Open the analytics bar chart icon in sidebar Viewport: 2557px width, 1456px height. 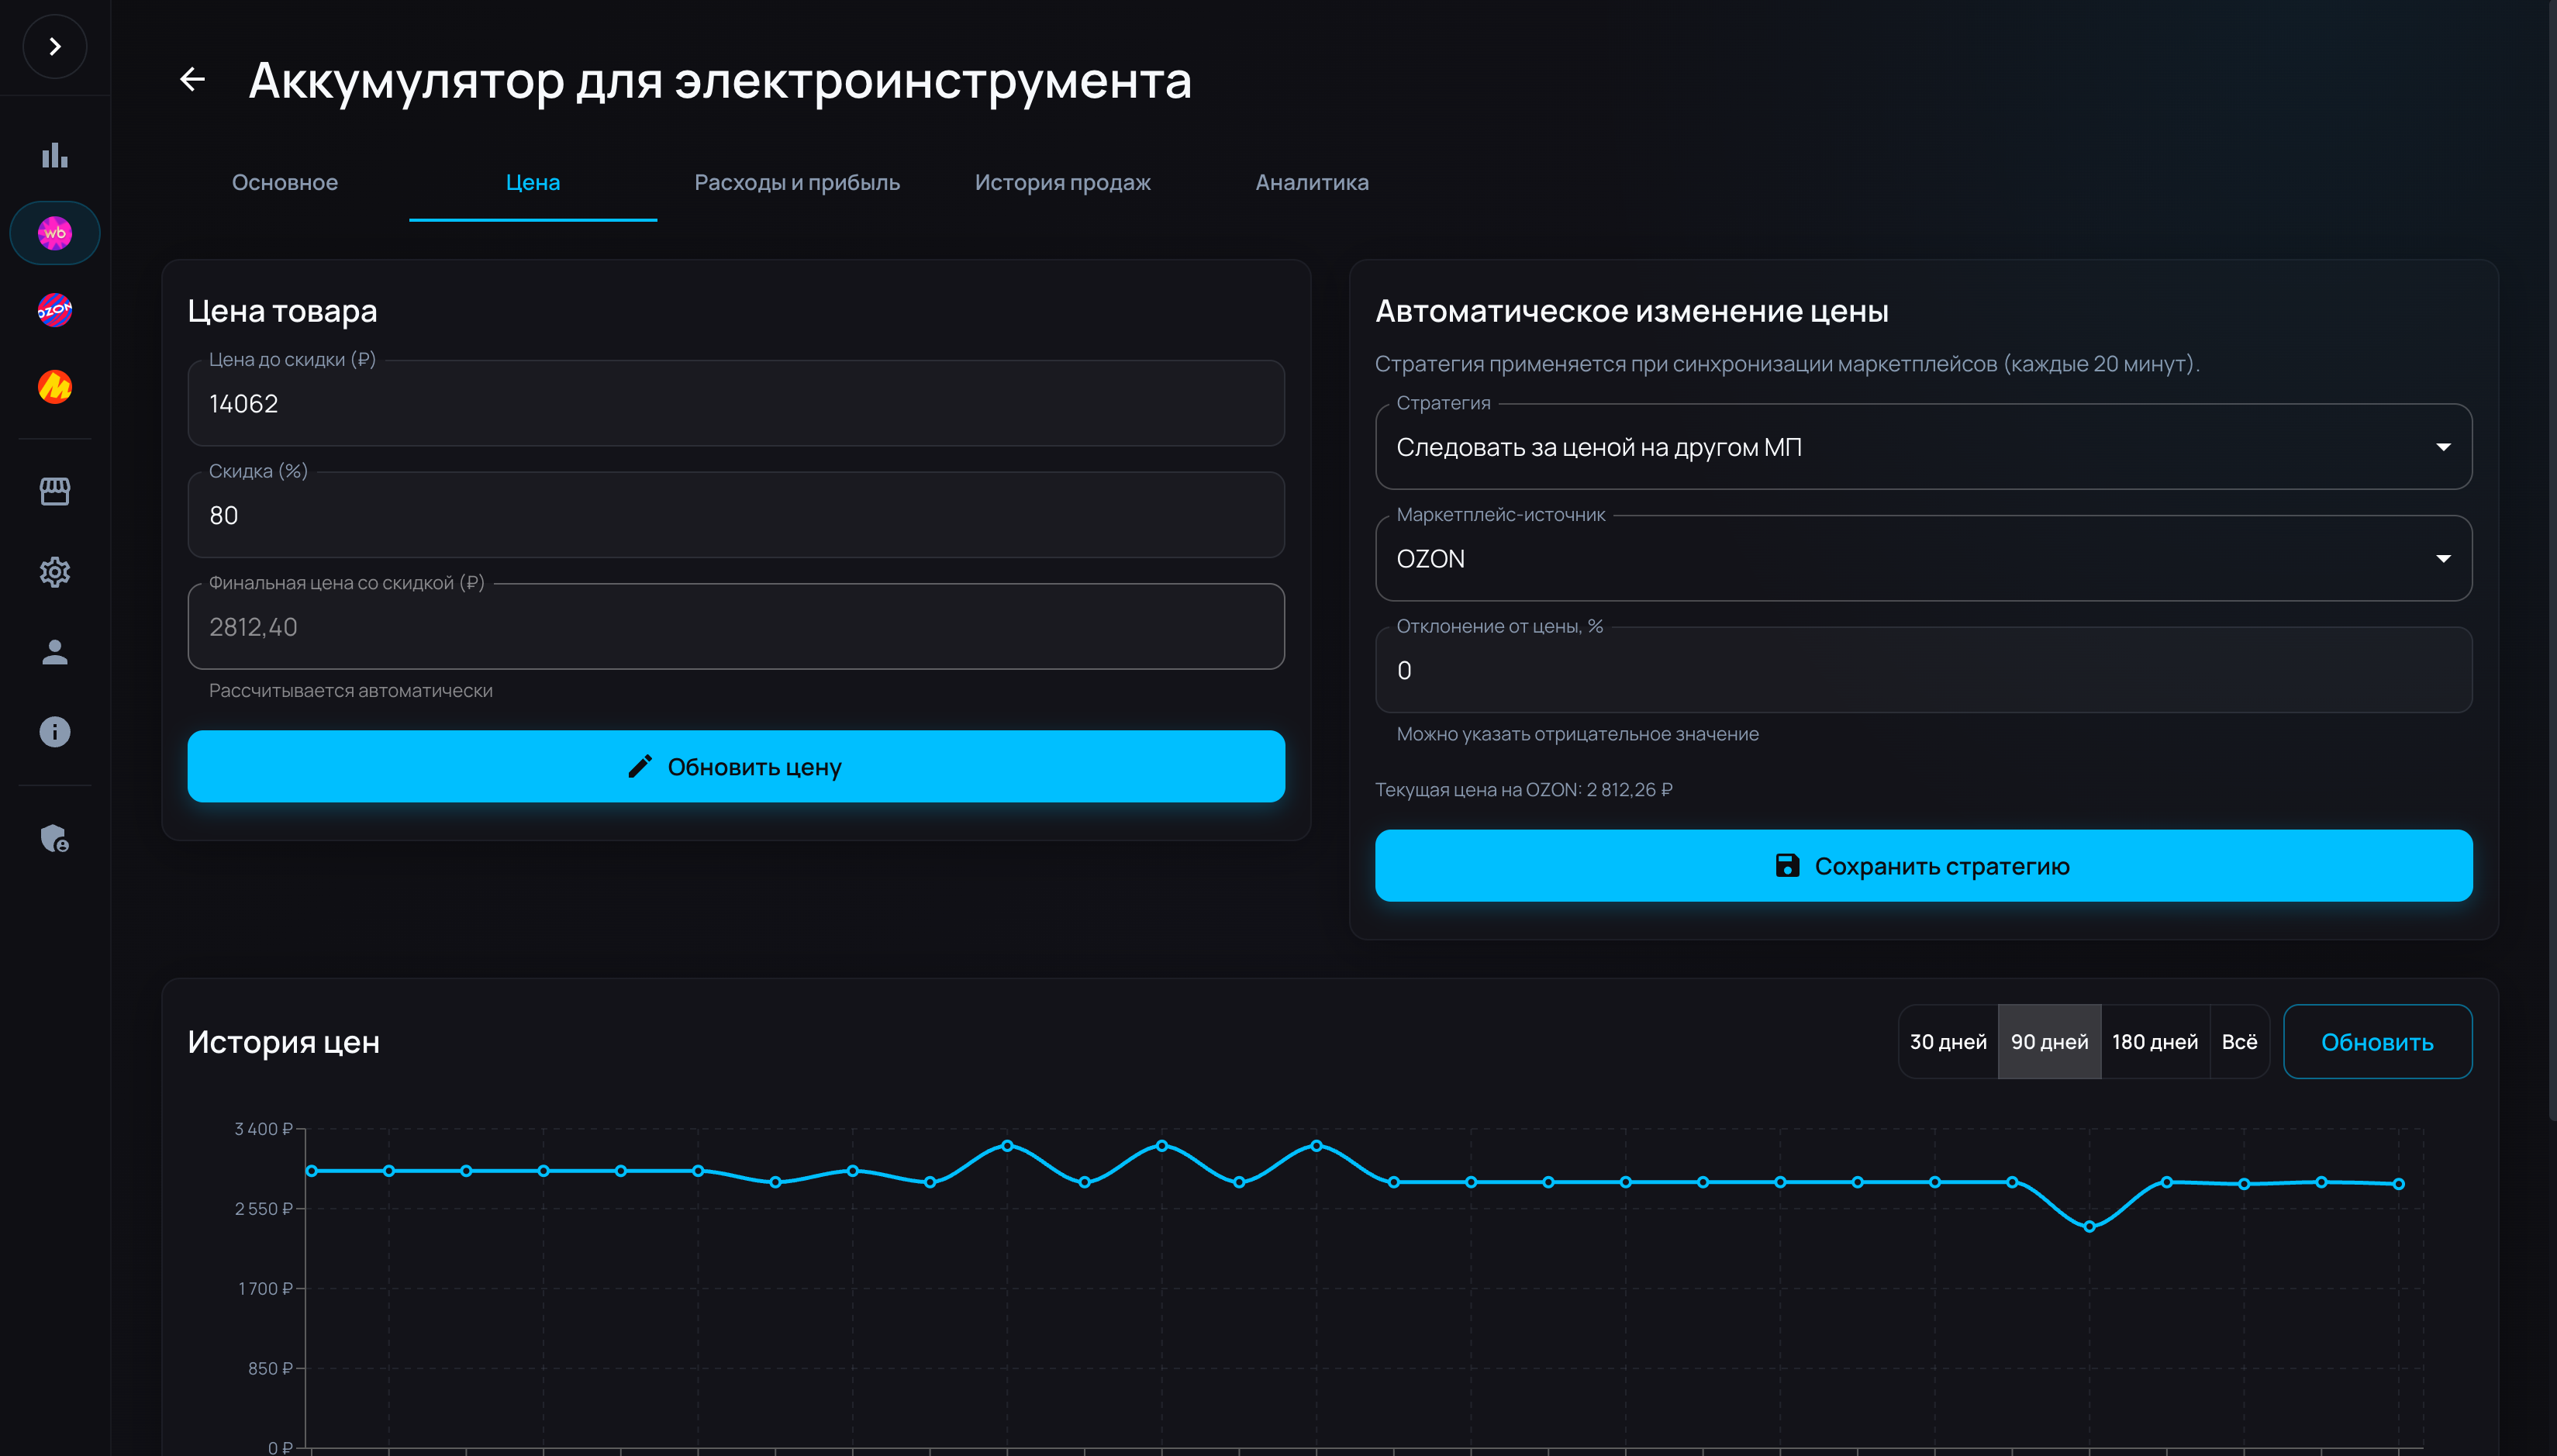[x=55, y=155]
